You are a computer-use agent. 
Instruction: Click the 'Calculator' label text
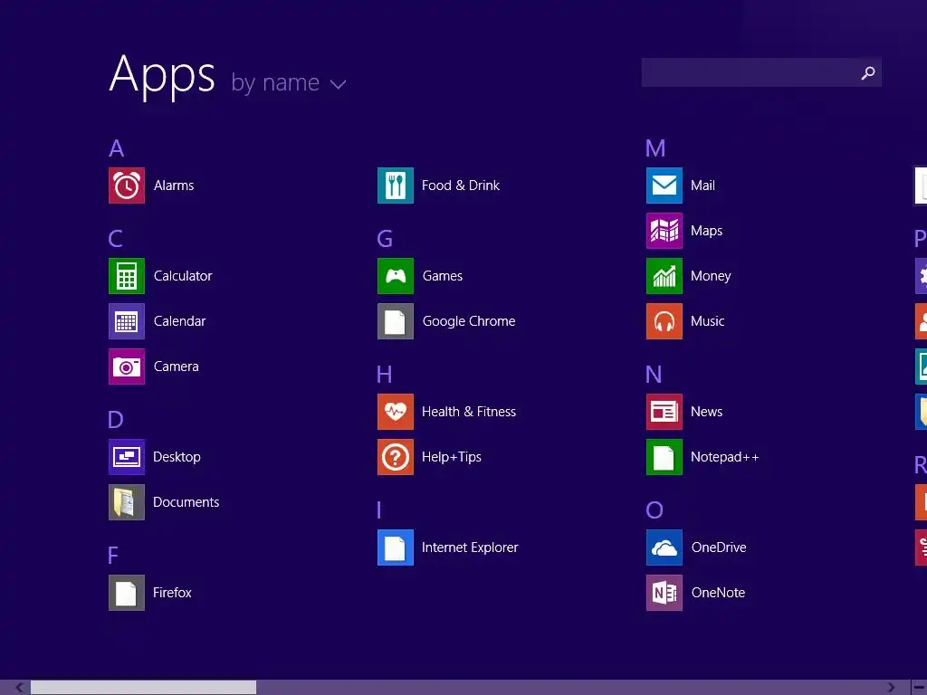183,276
